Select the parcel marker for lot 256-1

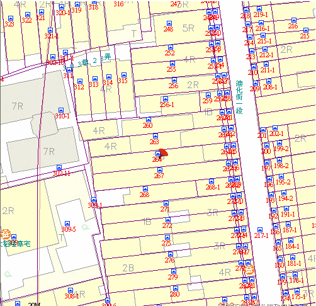click(166, 99)
